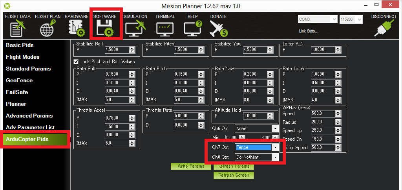Open the Link Stats link
402x190 pixels.
pos(309,31)
